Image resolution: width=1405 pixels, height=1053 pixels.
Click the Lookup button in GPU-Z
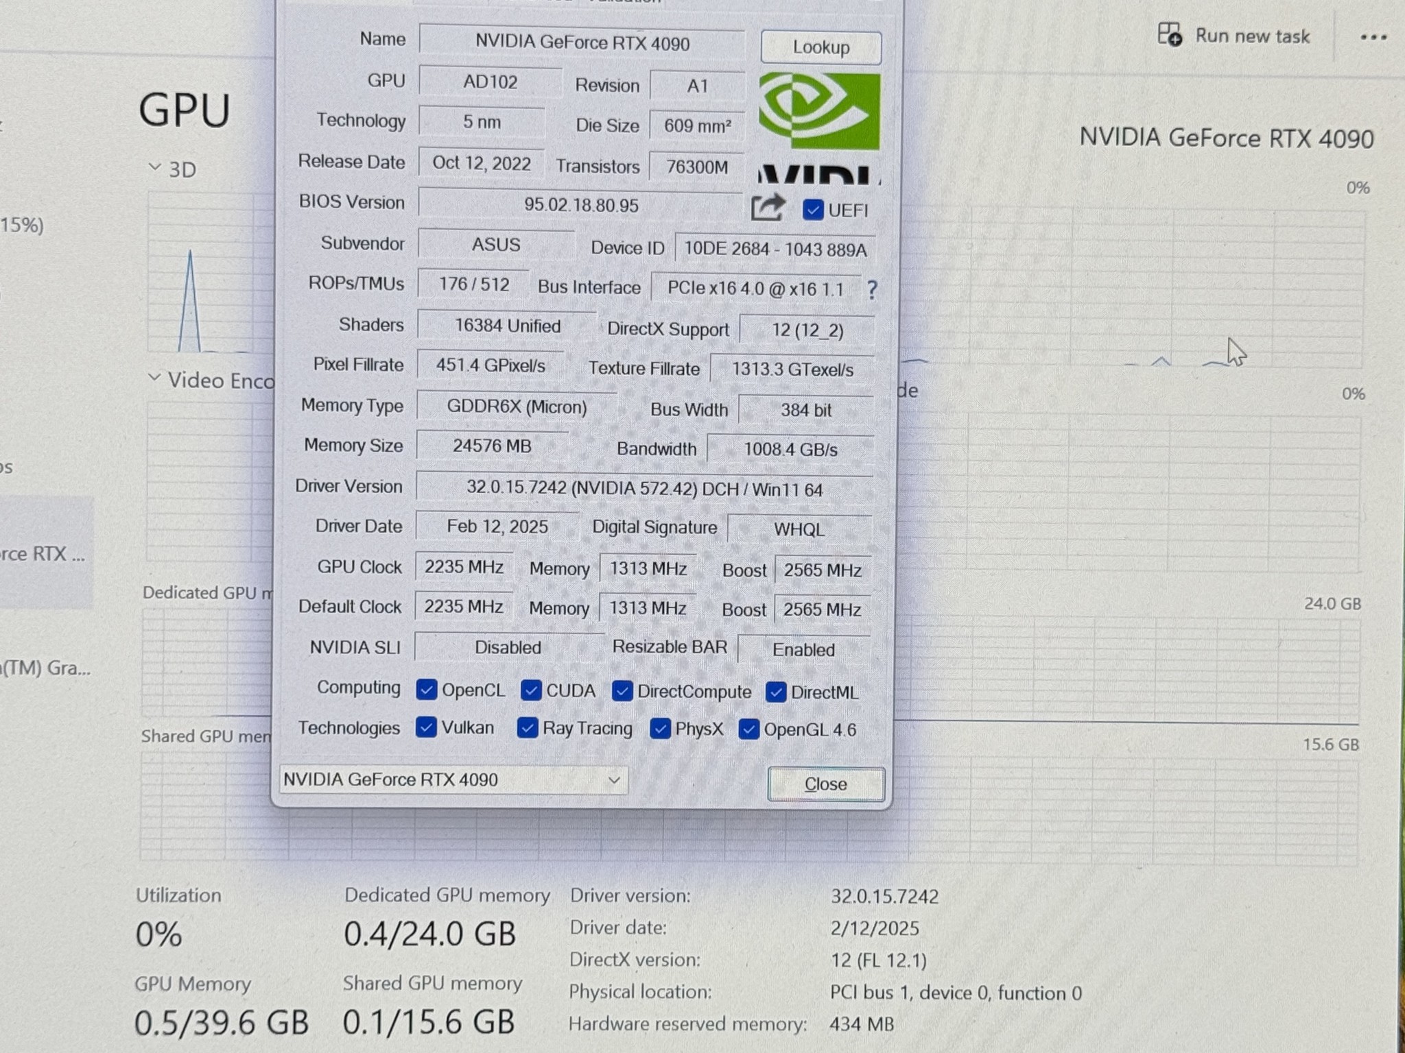coord(820,47)
